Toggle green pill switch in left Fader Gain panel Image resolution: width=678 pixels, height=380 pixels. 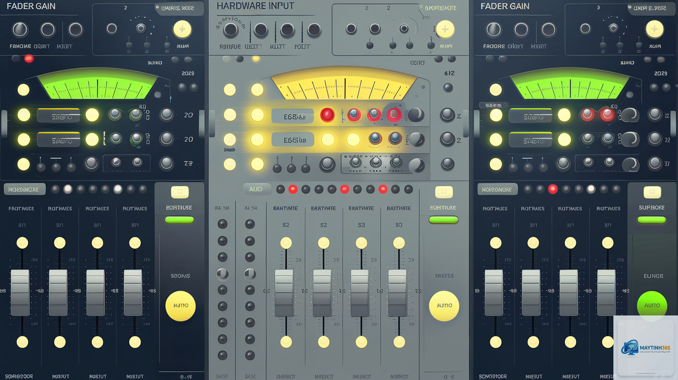coord(179,219)
